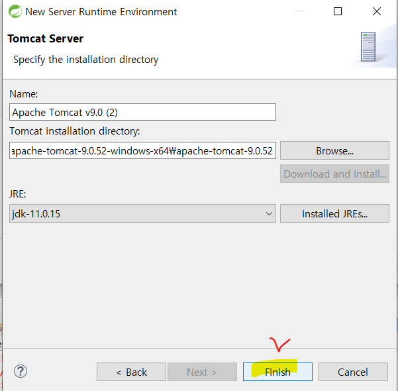Go back with the Back button

(131, 372)
